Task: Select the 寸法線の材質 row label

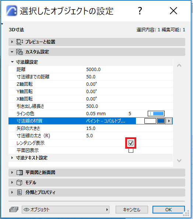Action: coord(29,121)
